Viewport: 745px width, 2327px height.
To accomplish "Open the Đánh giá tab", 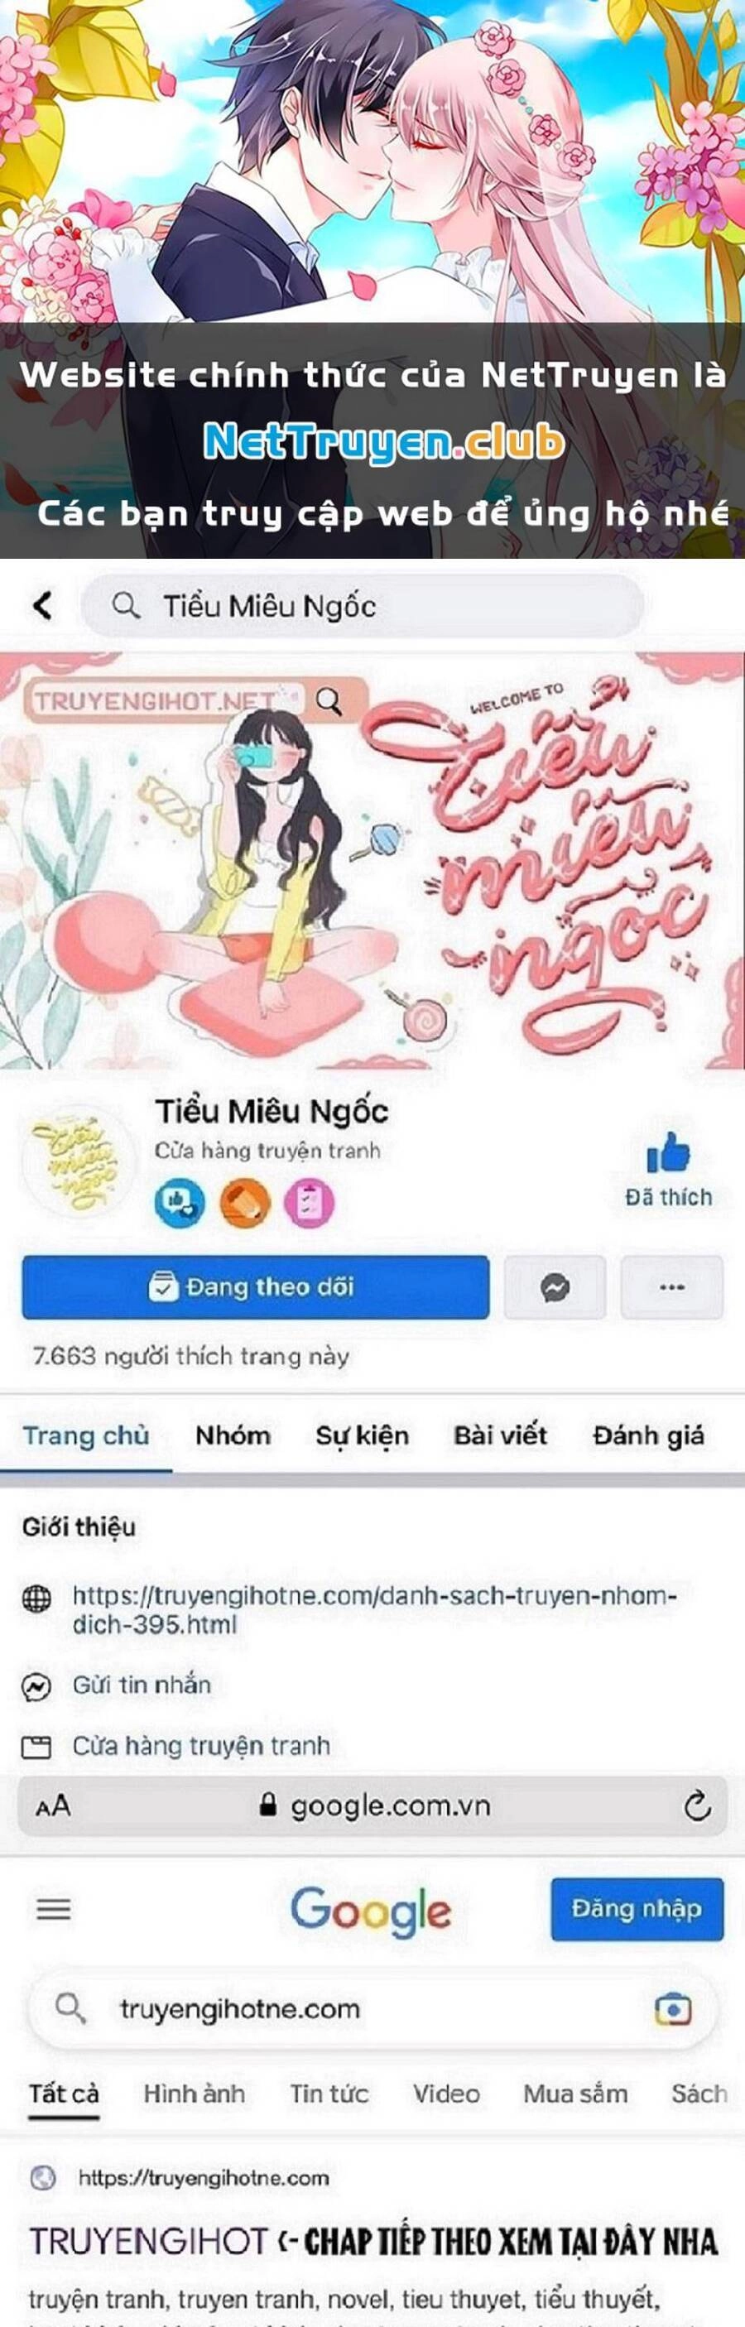I will pos(648,1435).
